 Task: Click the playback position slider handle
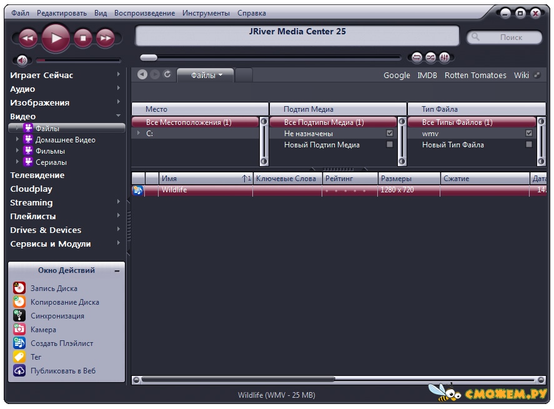coord(149,57)
